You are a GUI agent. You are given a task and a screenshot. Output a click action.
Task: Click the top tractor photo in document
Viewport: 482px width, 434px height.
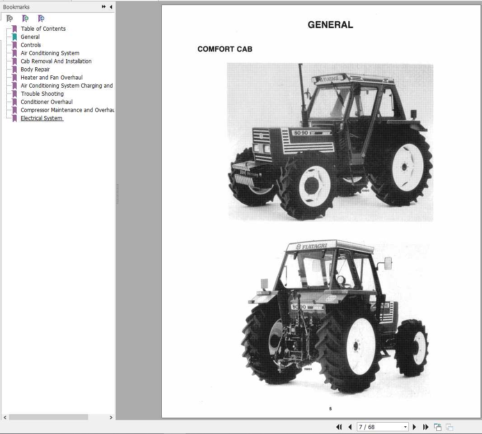click(x=330, y=142)
